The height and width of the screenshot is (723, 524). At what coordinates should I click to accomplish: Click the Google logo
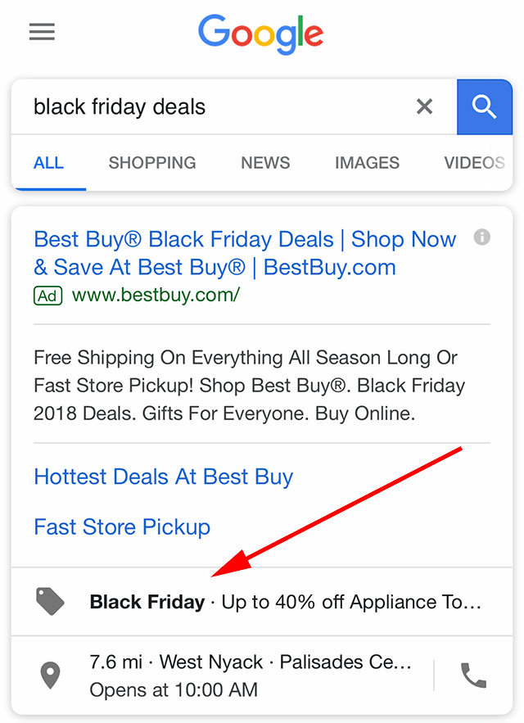pos(260,34)
